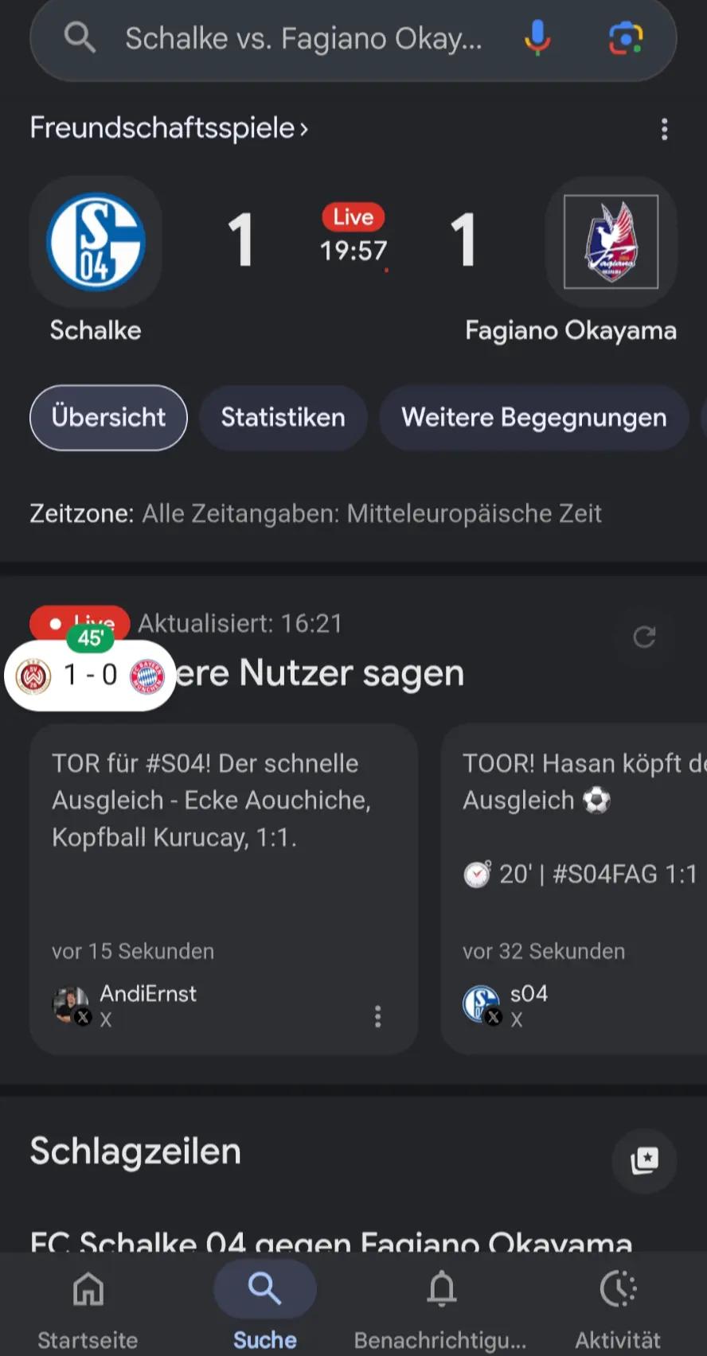The width and height of the screenshot is (707, 1356).
Task: Open the three-dot menu beside Freundschaftsspiele
Action: (x=664, y=129)
